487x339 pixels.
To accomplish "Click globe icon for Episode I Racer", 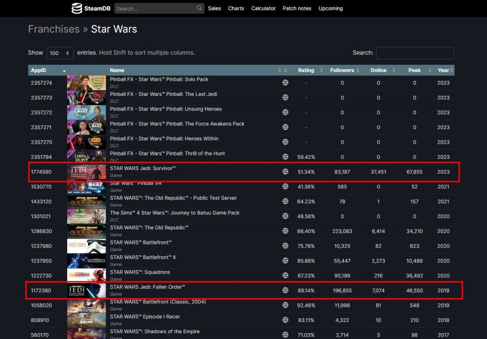I will [285, 320].
